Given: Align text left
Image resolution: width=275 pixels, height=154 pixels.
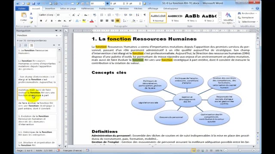Looking at the screenshot, I should pyautogui.click(x=101, y=21).
